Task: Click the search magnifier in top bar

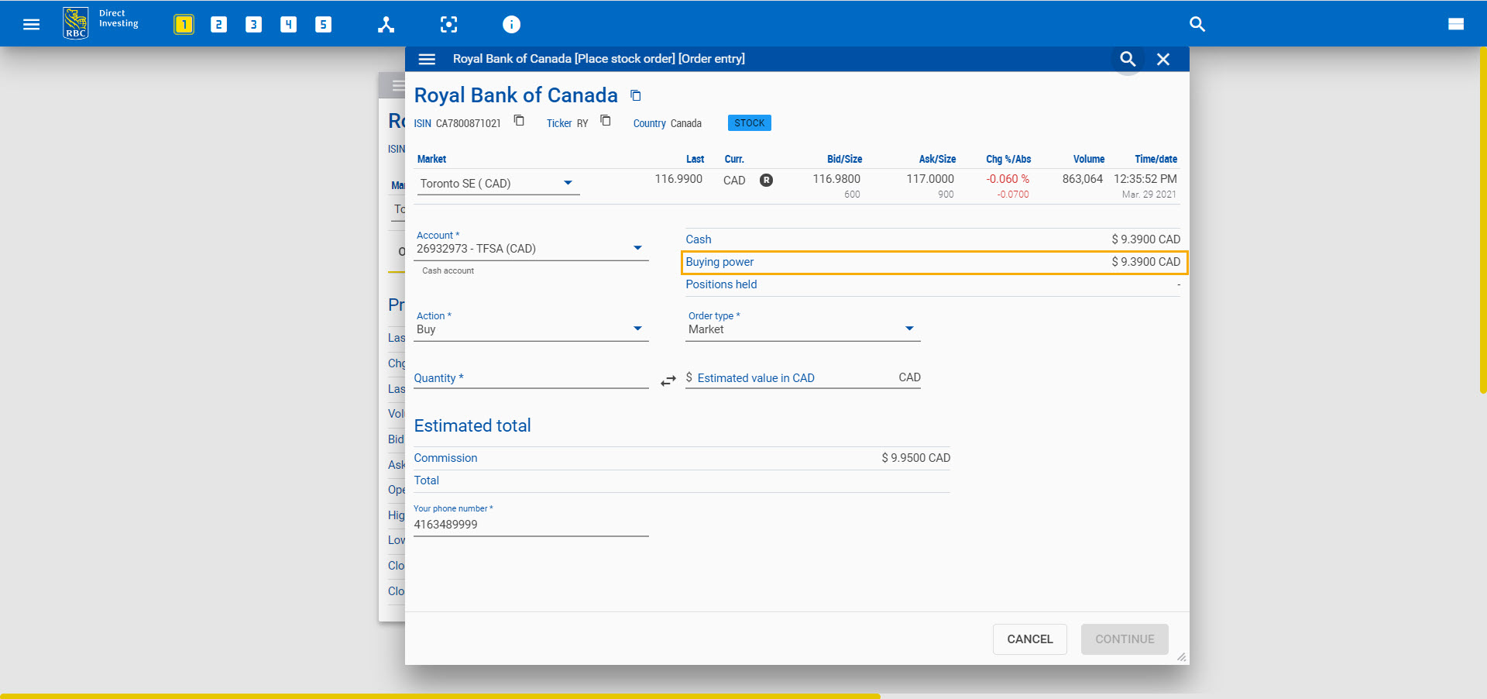Action: [x=1197, y=24]
